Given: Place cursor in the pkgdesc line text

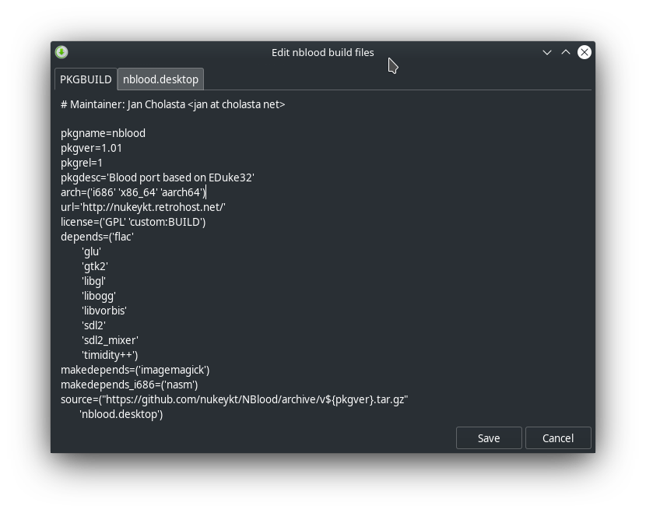Looking at the screenshot, I should [x=157, y=177].
